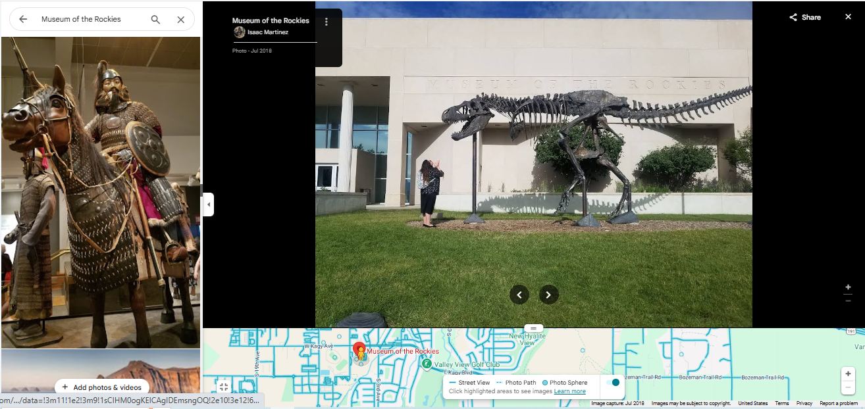
Task: Collapse the side photo panel
Action: pos(209,204)
